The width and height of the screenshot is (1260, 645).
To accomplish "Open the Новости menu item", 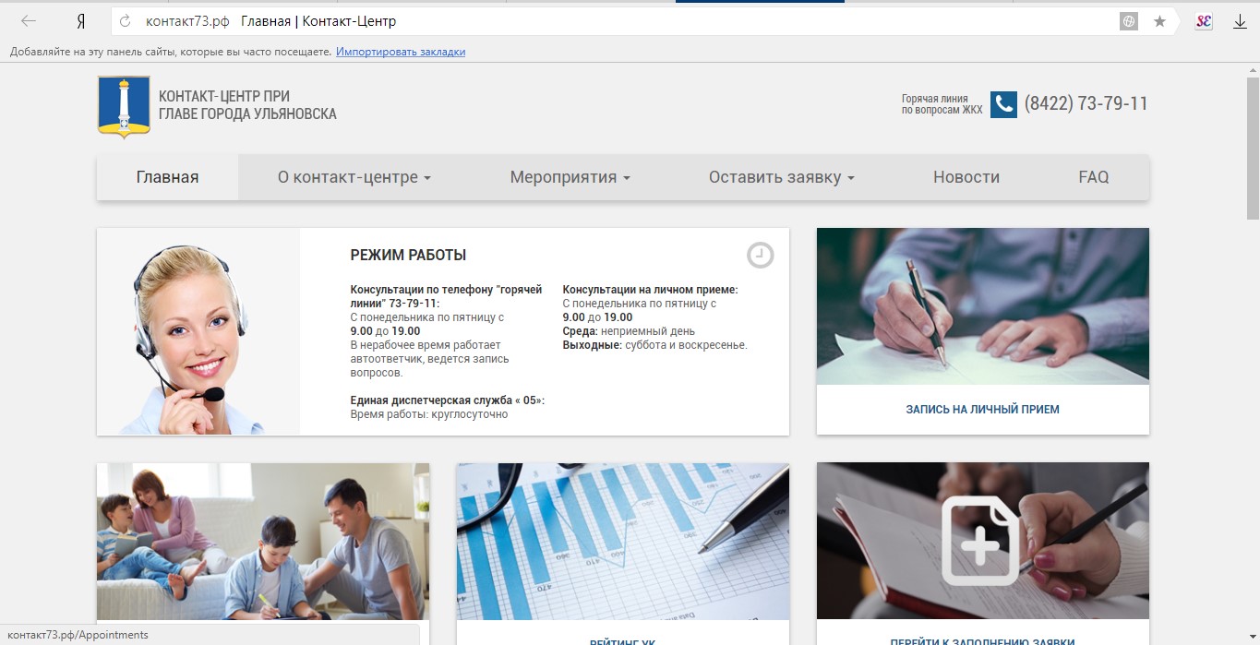I will (966, 177).
